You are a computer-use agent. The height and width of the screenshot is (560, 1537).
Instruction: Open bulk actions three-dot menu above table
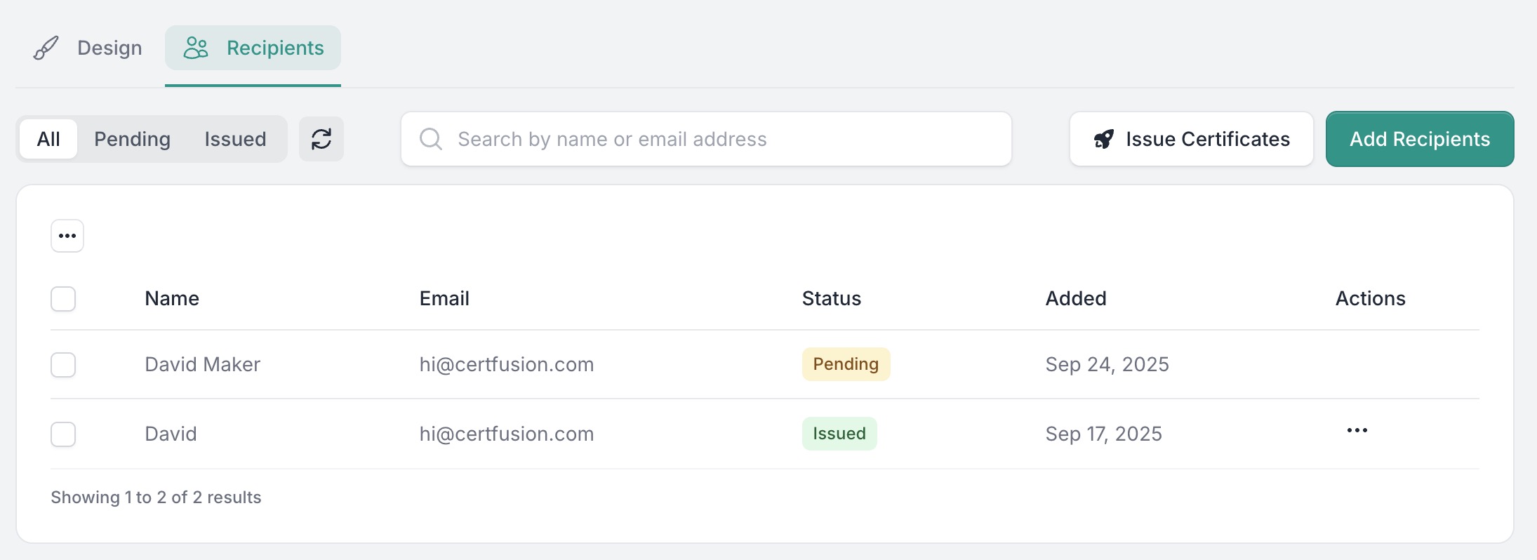tap(67, 236)
